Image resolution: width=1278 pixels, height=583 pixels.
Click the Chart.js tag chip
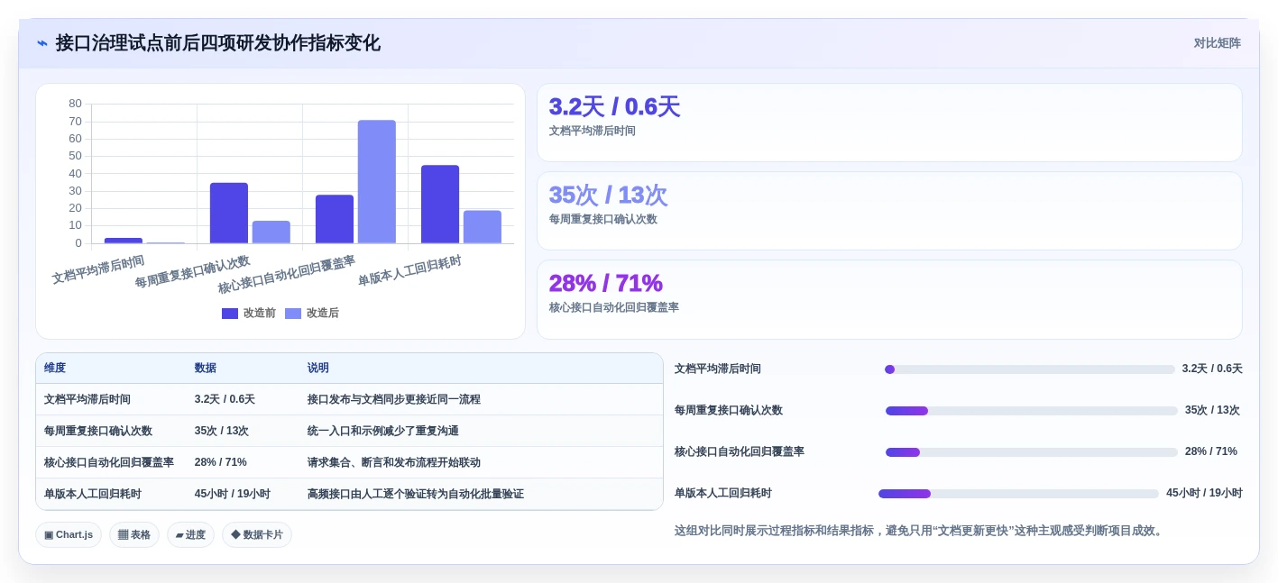[x=69, y=534]
